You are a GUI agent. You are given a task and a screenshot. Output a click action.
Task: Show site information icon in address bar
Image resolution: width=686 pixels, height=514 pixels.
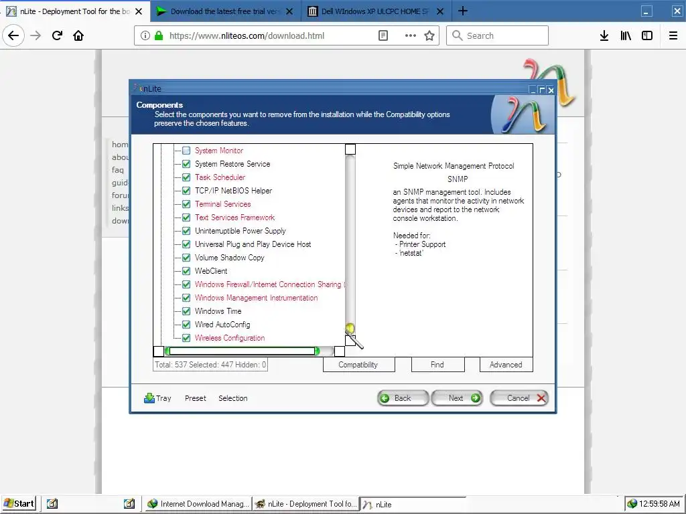pos(145,35)
